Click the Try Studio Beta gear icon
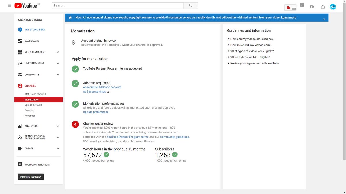Image resolution: width=346 pixels, height=194 pixels. point(20,30)
